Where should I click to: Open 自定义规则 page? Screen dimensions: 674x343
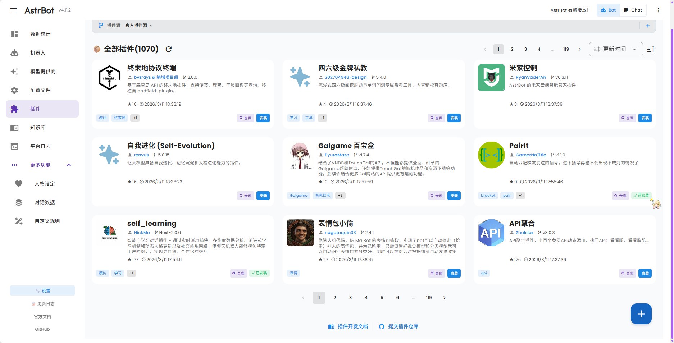point(42,221)
